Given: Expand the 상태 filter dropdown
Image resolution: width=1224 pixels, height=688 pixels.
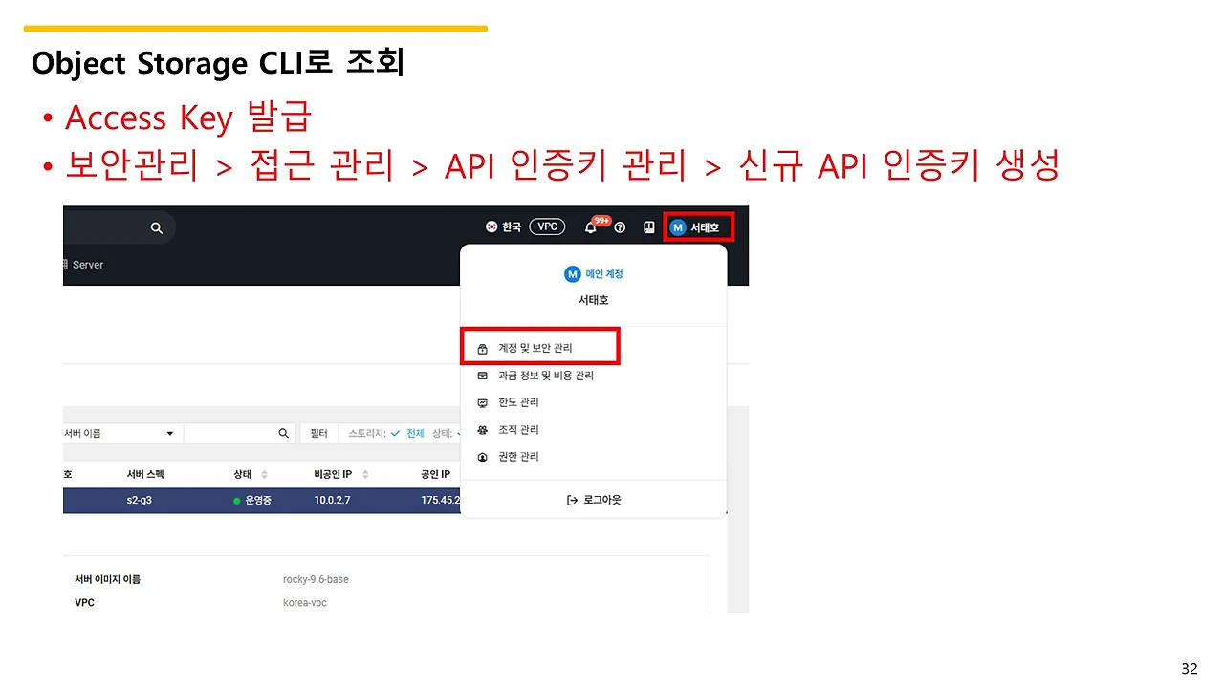Looking at the screenshot, I should coord(458,432).
